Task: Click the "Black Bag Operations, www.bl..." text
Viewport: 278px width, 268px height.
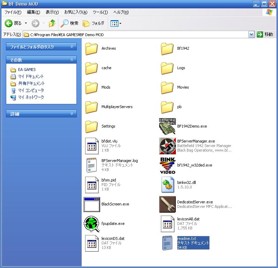Action: click(x=204, y=150)
